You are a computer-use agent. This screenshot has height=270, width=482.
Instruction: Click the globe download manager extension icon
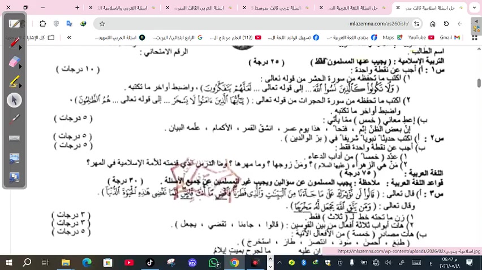click(83, 24)
